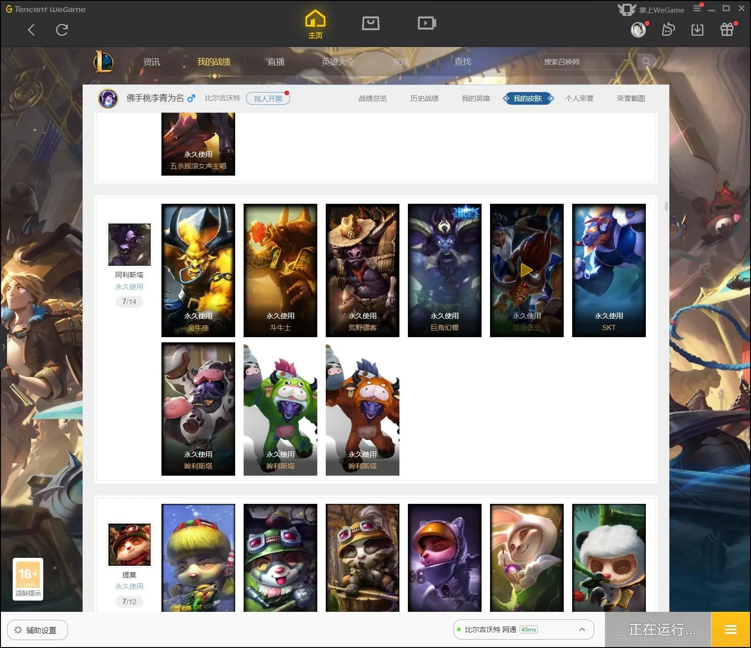Click the 提莫 7/12 skin count
Viewport: 751px width, 648px height.
click(x=129, y=602)
